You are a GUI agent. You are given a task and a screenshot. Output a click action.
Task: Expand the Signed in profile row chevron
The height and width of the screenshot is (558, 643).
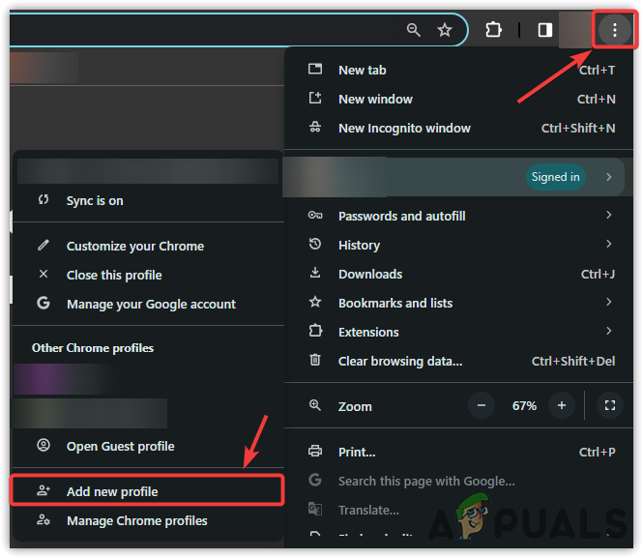coord(609,177)
